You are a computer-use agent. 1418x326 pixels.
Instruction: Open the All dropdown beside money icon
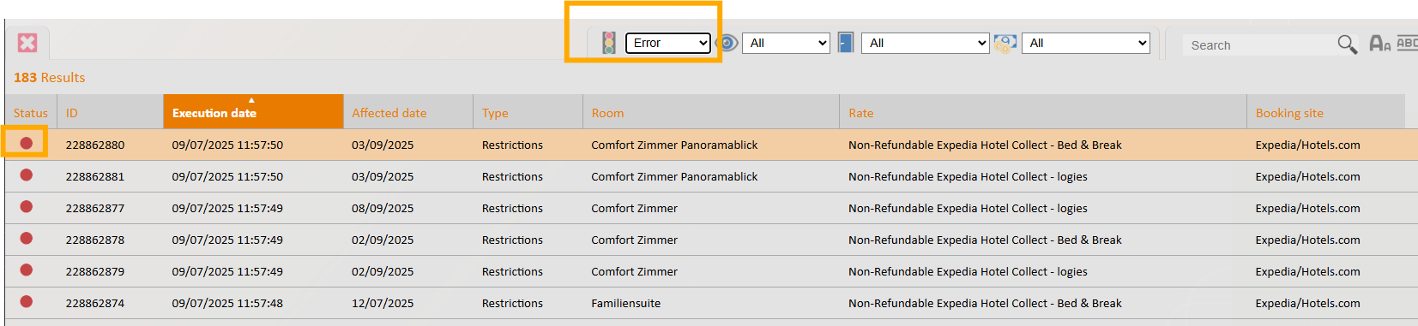[1085, 43]
